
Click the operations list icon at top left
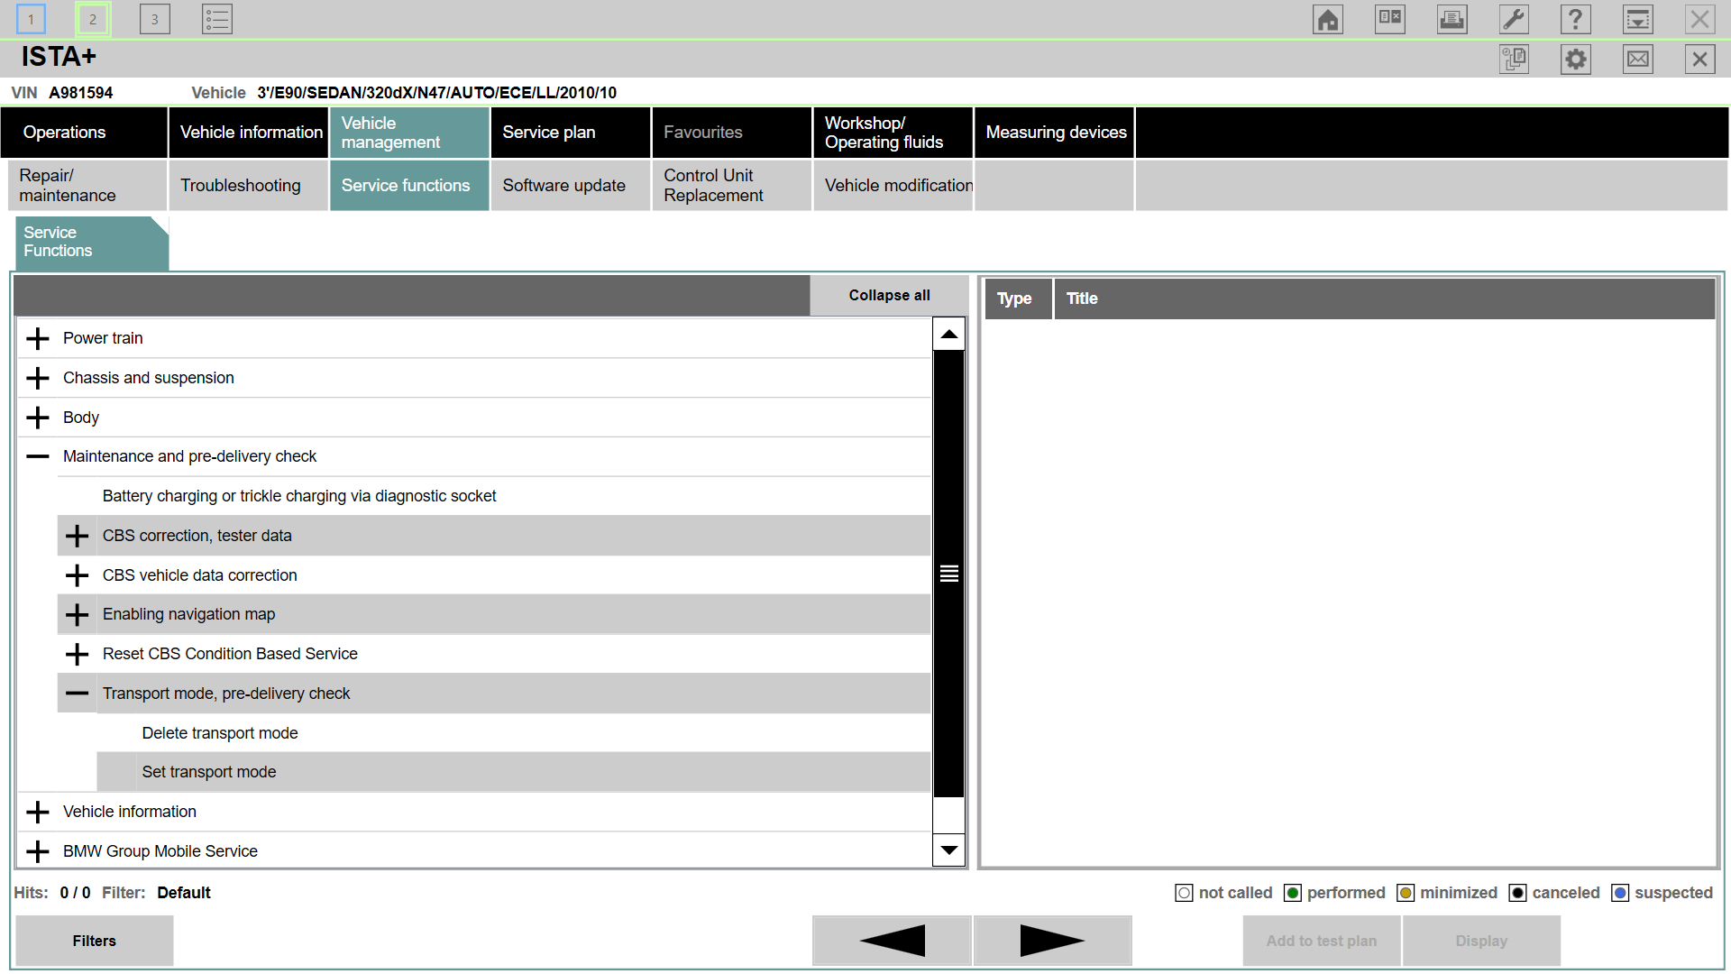tap(217, 20)
